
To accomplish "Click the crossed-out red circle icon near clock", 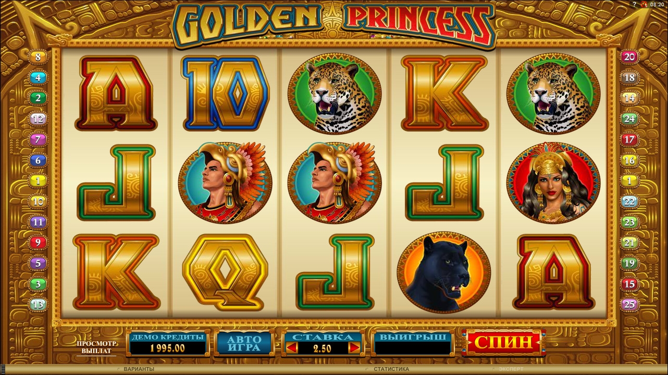I will point(644,4).
